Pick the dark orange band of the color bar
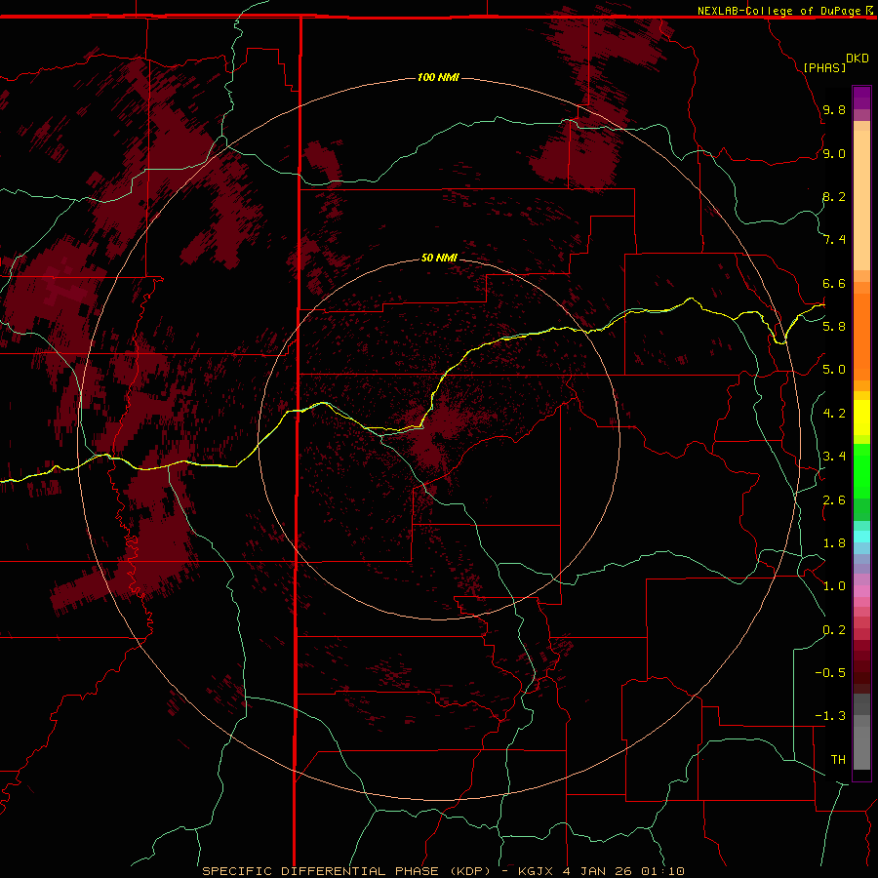Viewport: 878px width, 878px height. [x=861, y=337]
